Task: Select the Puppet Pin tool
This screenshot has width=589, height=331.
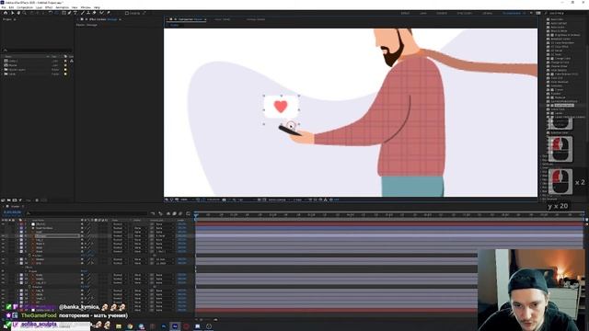Action: [109, 13]
